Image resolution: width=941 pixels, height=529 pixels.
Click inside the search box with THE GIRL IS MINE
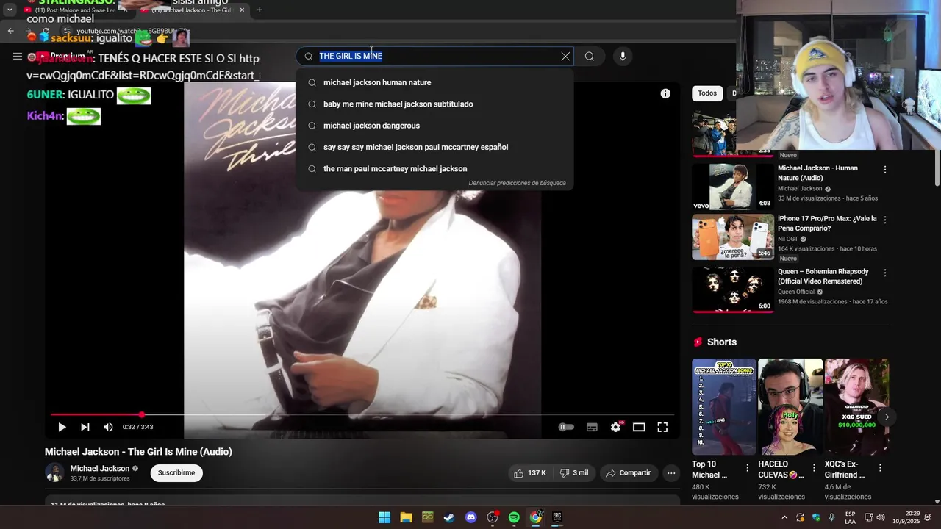click(x=434, y=56)
